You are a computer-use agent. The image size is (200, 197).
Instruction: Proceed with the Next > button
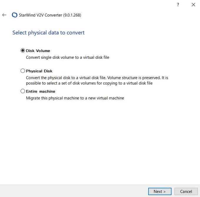(x=160, y=191)
